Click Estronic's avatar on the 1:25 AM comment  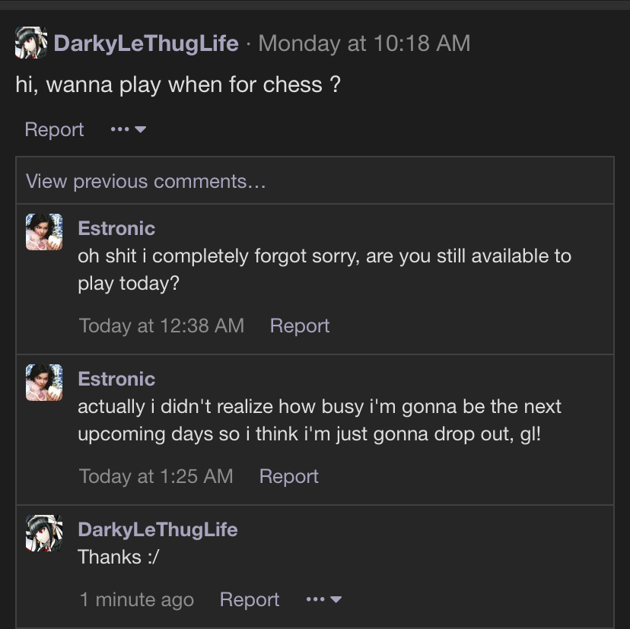tap(44, 383)
